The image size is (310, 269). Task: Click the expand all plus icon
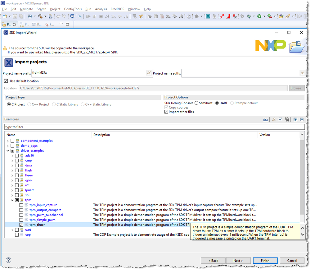(295, 119)
